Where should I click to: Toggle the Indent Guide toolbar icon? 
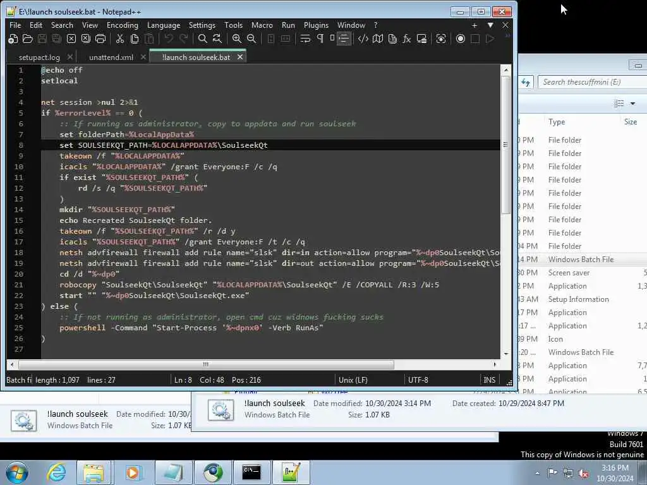pos(343,39)
